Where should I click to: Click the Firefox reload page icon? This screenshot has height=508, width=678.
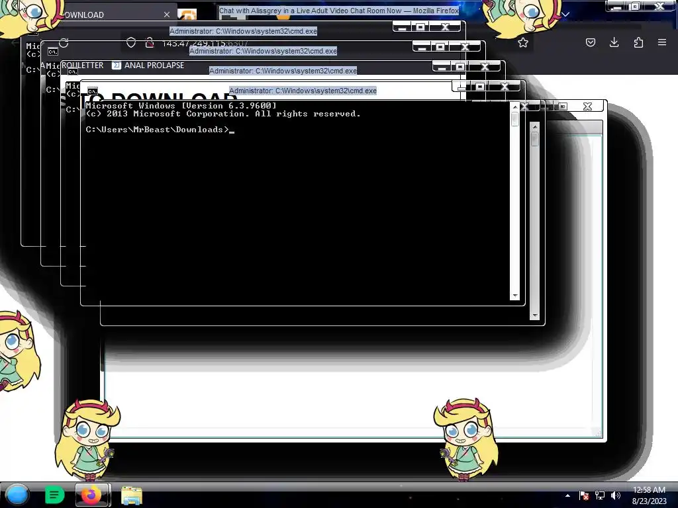click(64, 43)
